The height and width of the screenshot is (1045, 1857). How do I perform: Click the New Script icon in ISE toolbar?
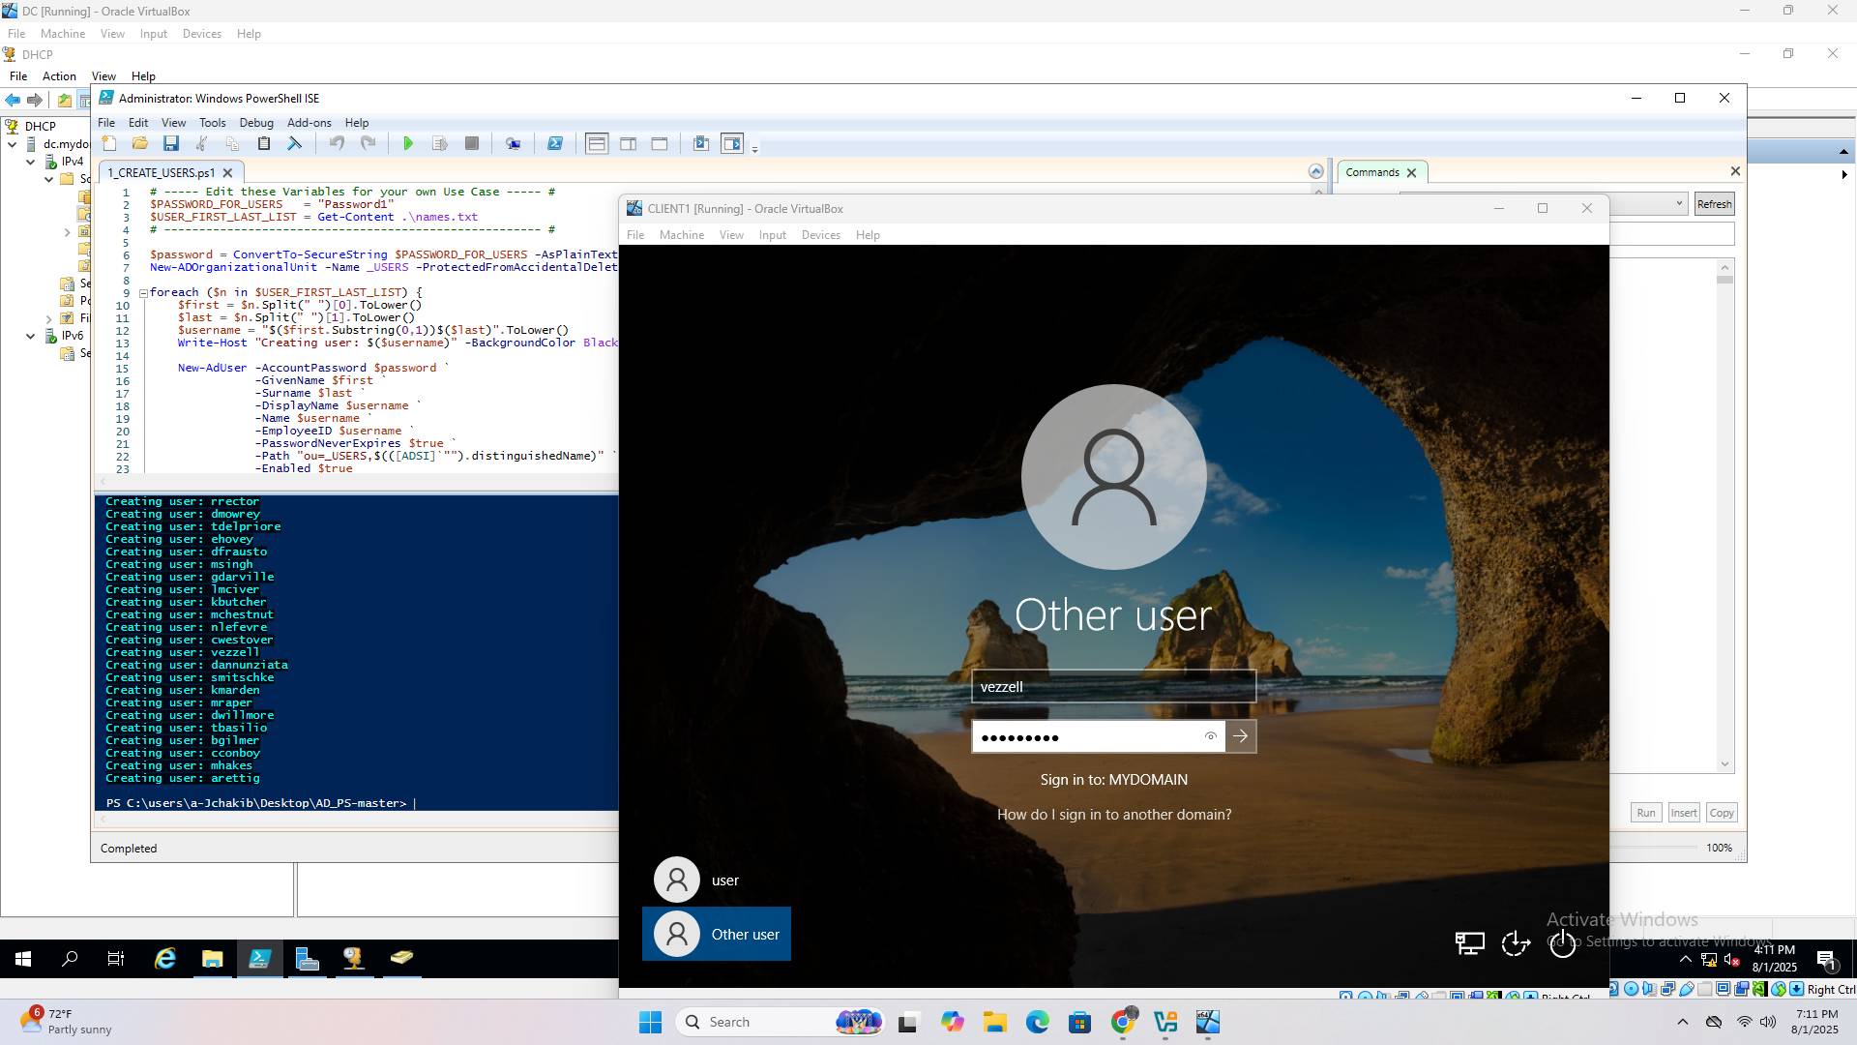(109, 144)
